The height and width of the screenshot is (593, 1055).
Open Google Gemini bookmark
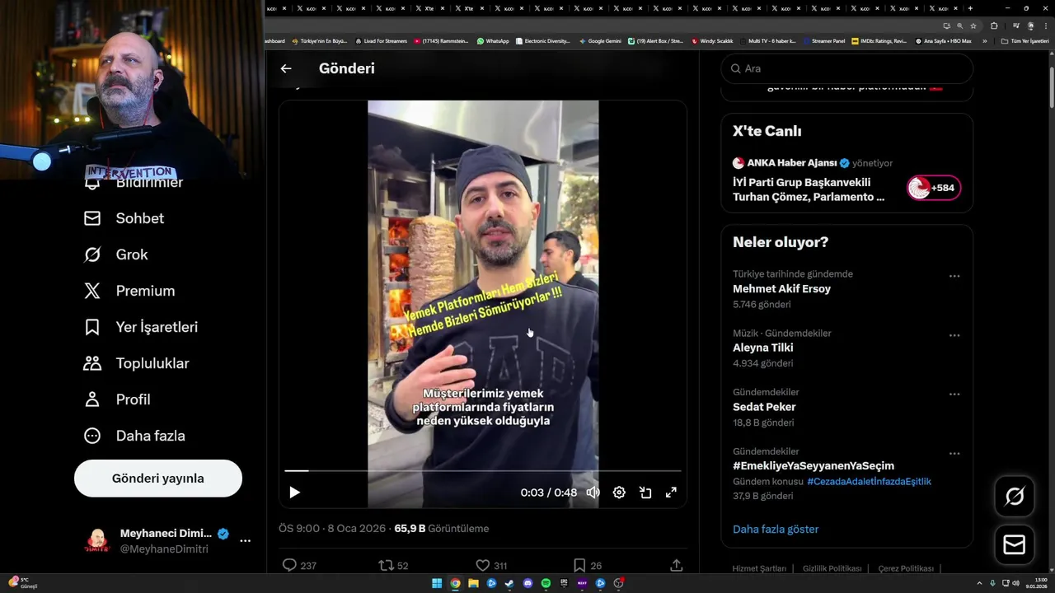click(x=600, y=40)
